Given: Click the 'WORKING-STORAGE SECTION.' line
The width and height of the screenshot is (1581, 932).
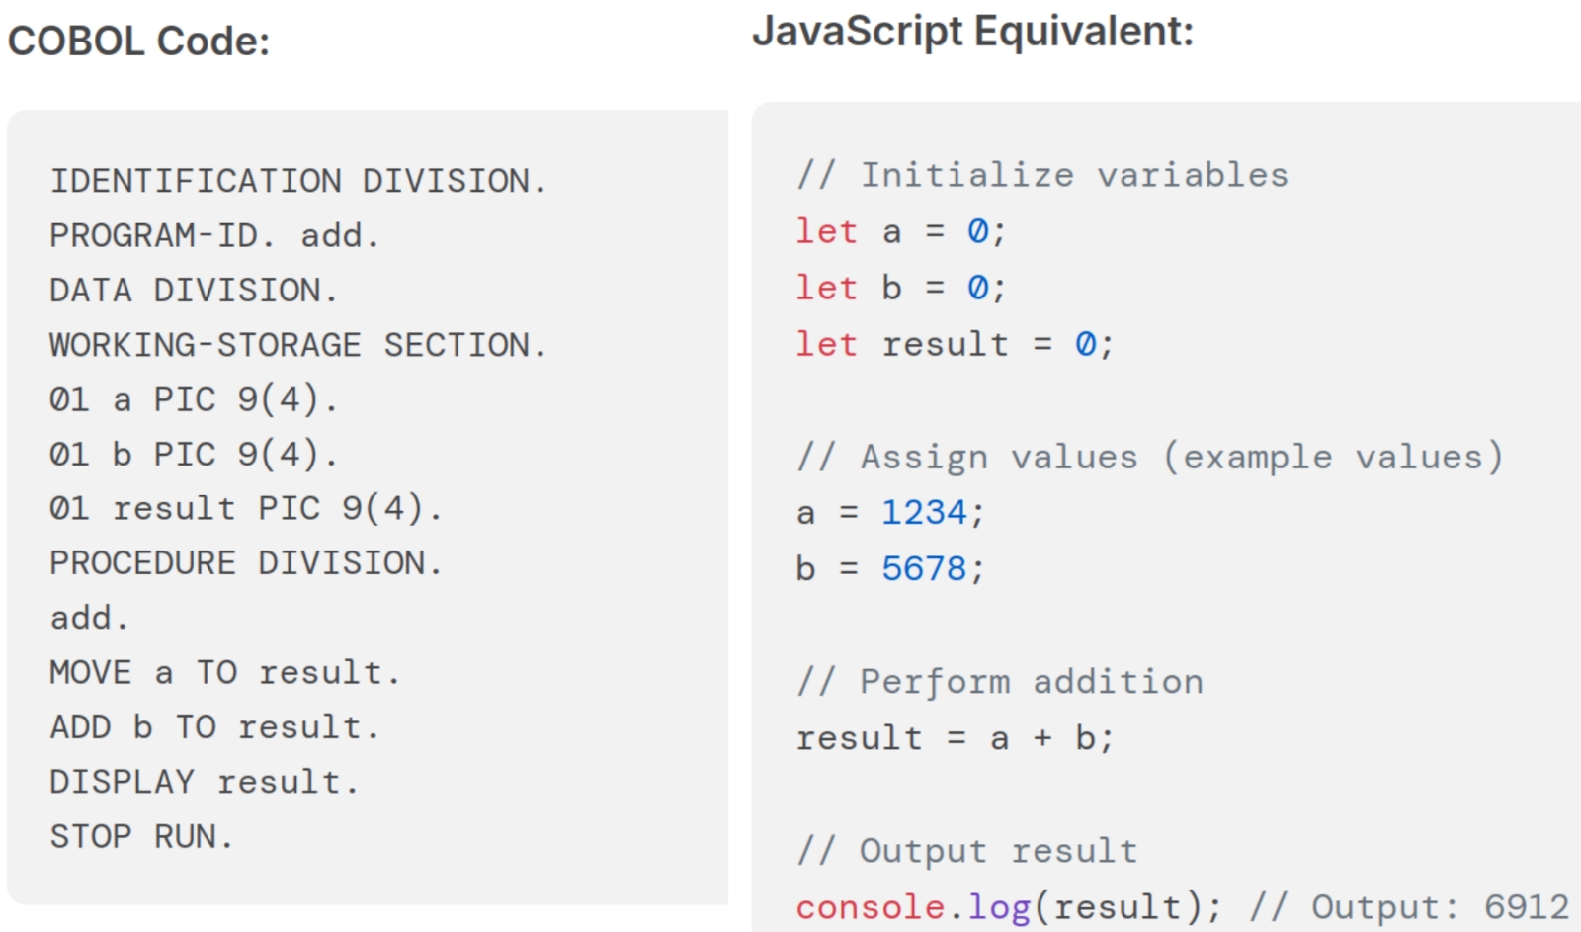Looking at the screenshot, I should click(297, 345).
